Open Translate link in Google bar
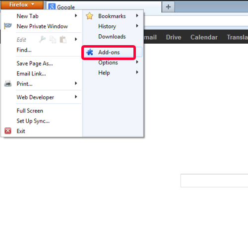This screenshot has width=248, height=248. click(x=237, y=37)
